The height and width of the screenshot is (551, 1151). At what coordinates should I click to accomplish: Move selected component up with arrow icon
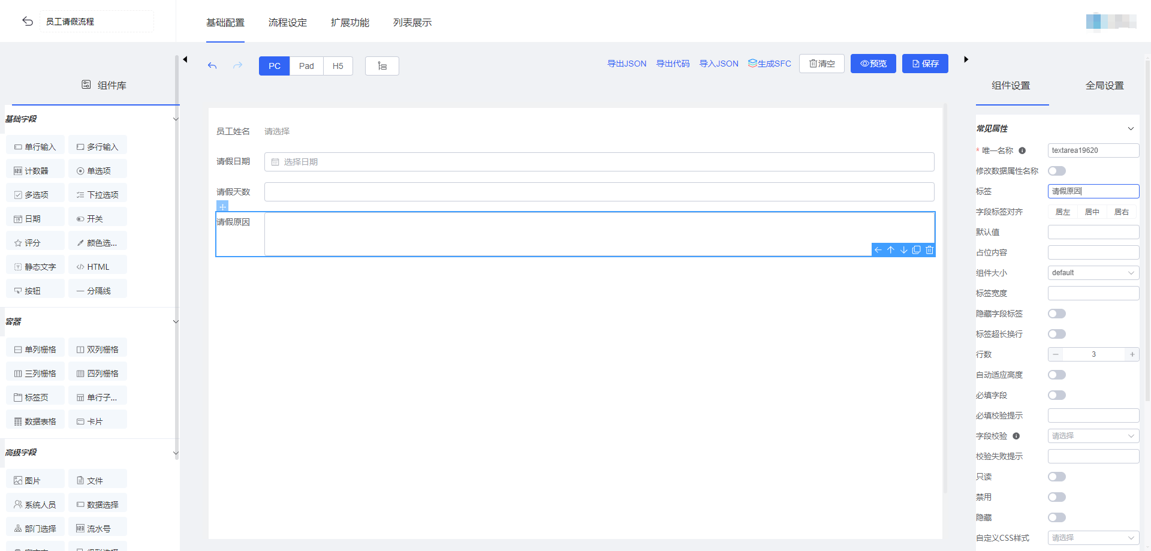pos(891,250)
